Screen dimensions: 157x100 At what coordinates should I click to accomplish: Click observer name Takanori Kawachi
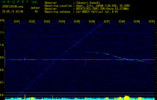tap(88, 3)
